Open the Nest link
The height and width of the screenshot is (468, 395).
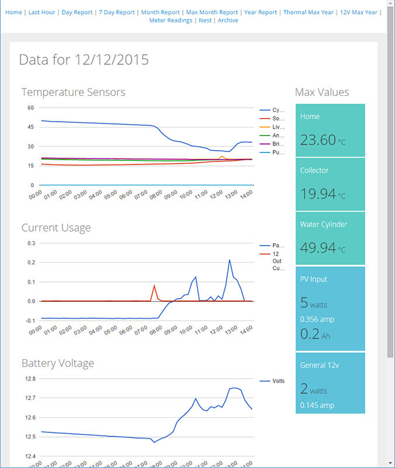pos(205,20)
